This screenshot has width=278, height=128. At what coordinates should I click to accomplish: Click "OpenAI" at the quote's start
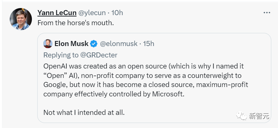point(55,66)
